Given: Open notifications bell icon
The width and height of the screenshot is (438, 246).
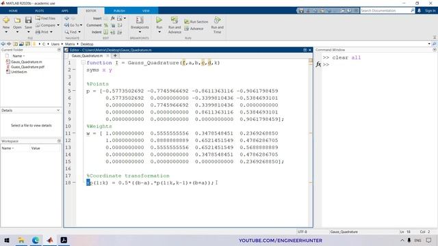Looking at the screenshot, I should 420,11.
